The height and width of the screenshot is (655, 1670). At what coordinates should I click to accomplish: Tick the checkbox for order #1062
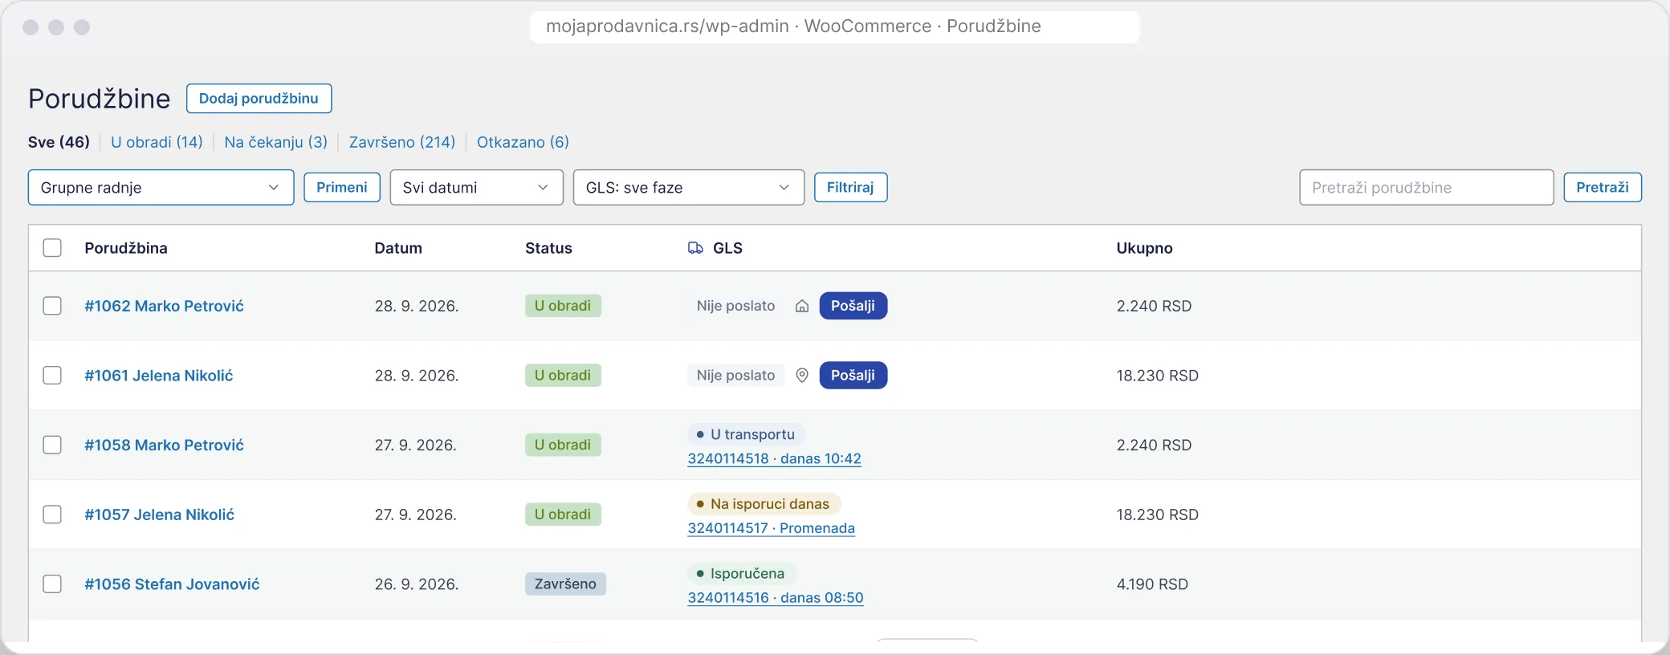(52, 306)
